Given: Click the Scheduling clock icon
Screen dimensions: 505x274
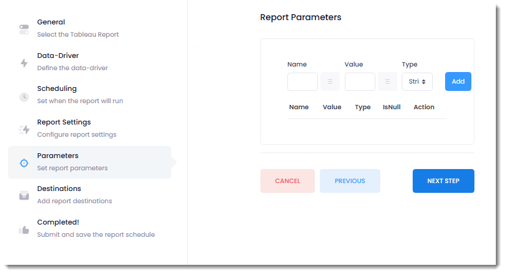Looking at the screenshot, I should click(24, 96).
